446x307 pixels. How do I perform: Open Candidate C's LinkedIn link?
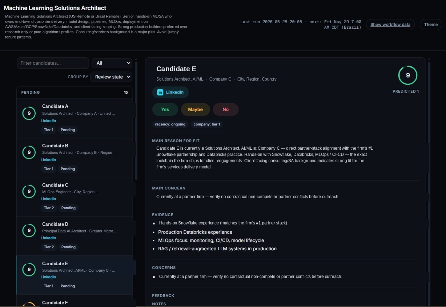(x=48, y=199)
